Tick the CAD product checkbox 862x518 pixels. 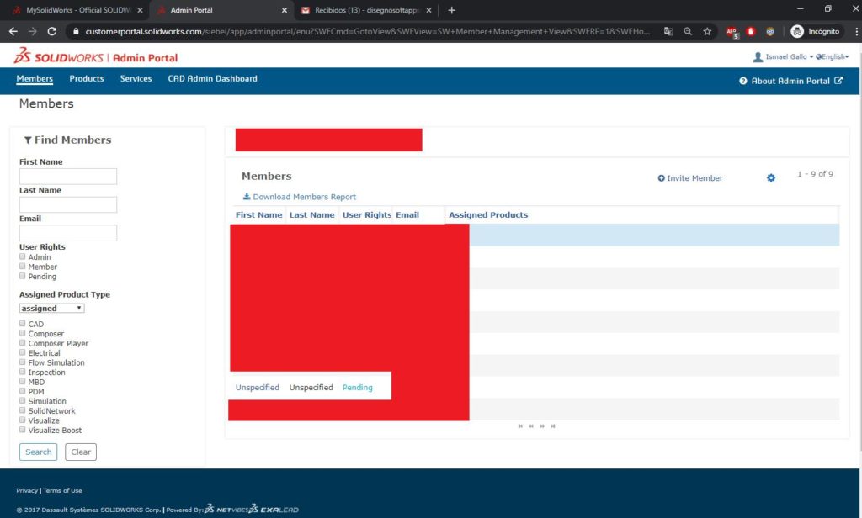pos(23,324)
